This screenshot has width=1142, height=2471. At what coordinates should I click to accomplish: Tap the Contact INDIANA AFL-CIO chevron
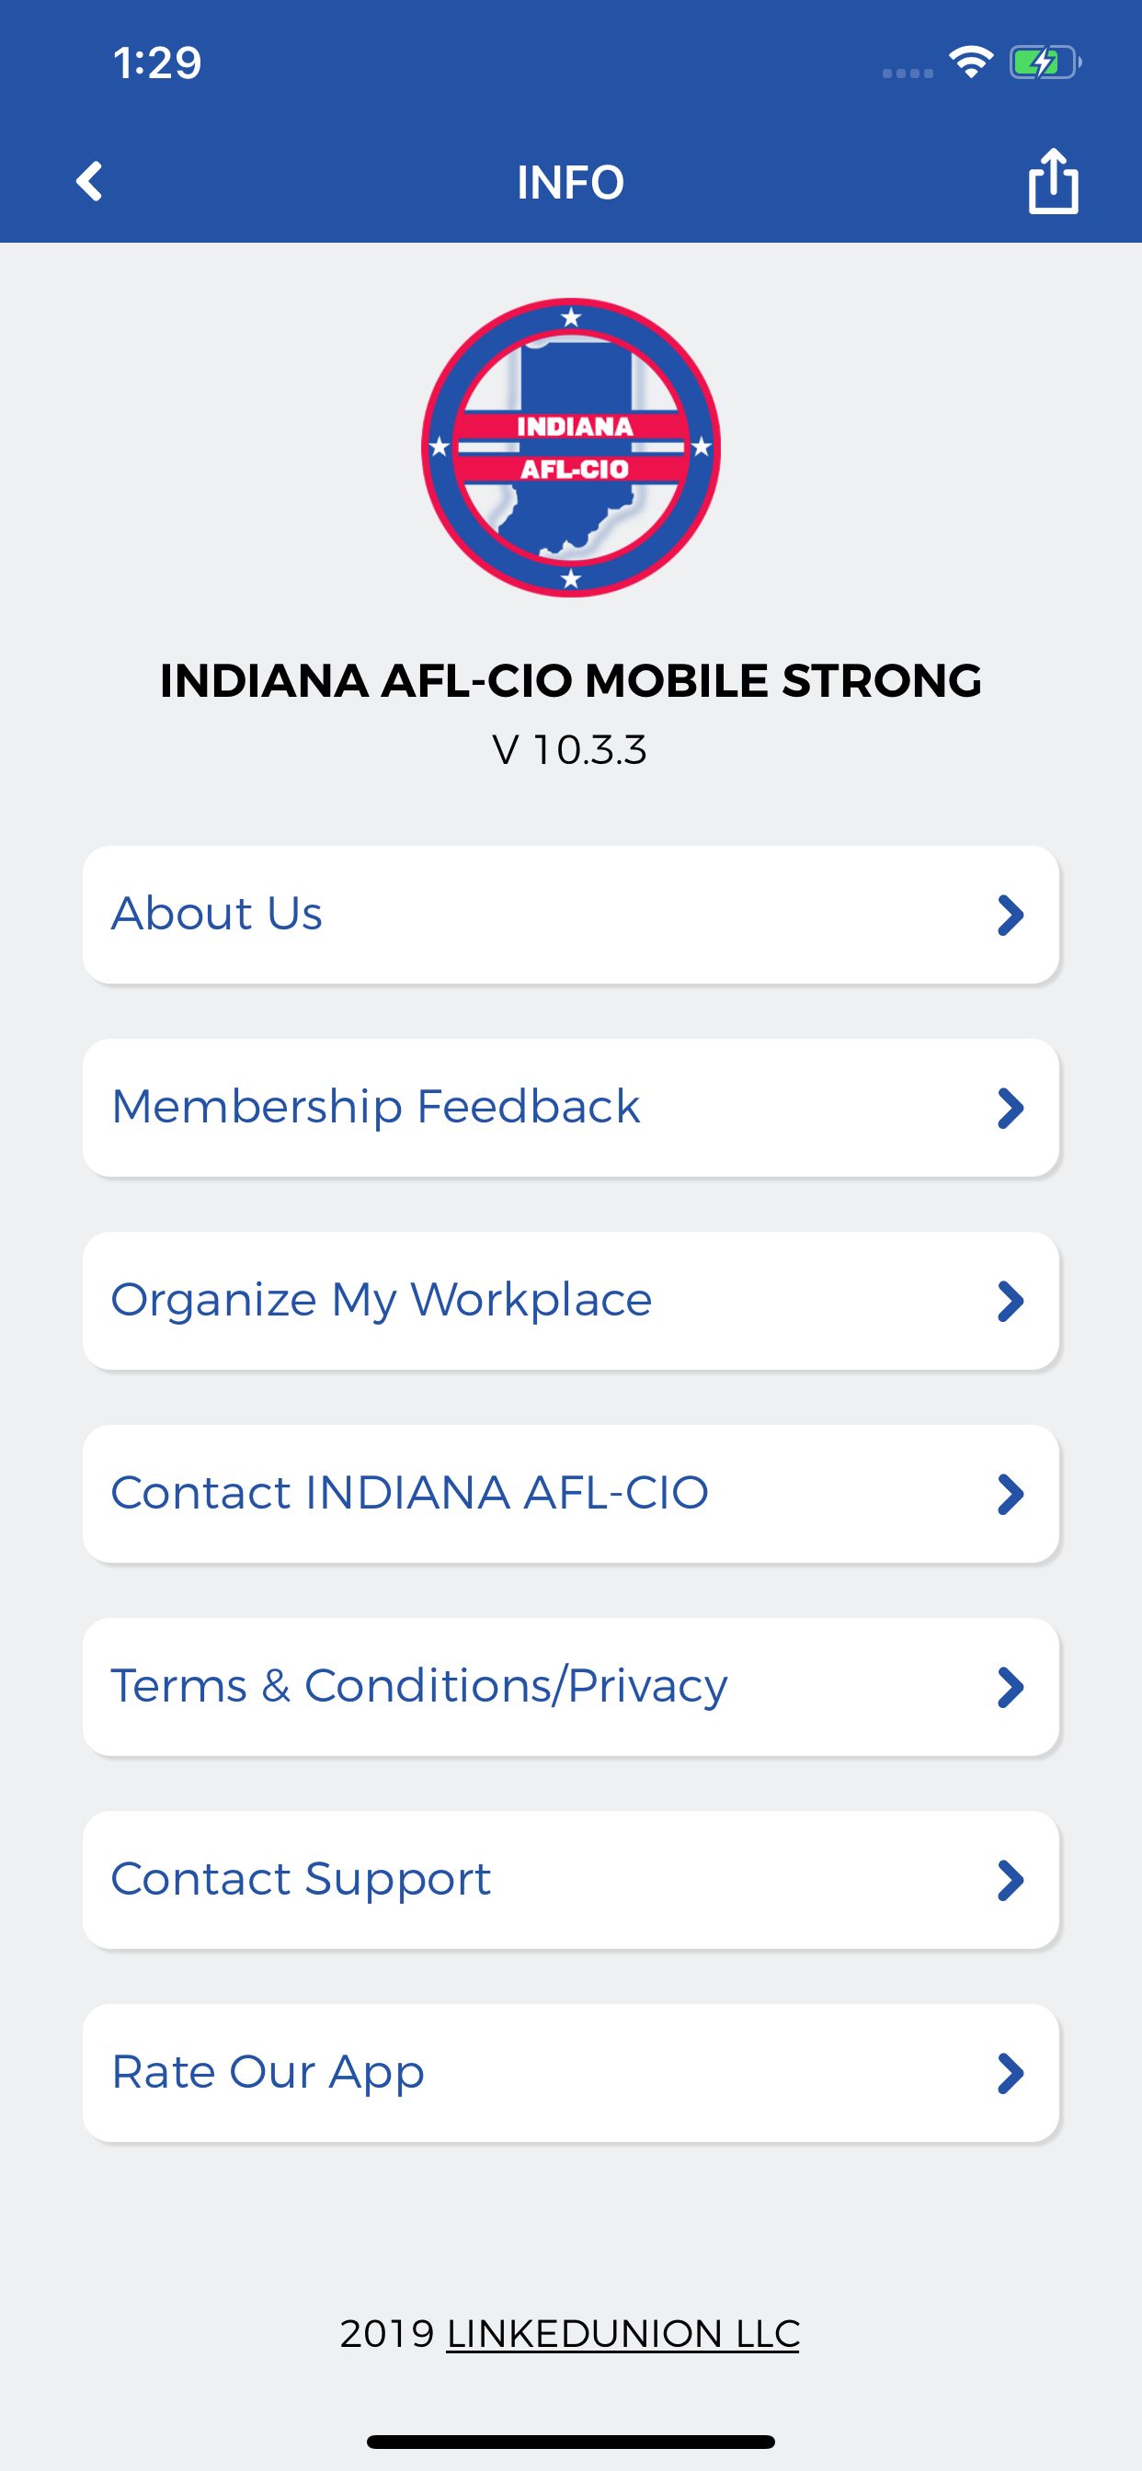1011,1495
